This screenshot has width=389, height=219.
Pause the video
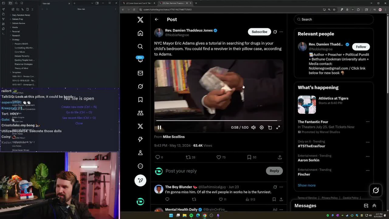pyautogui.click(x=159, y=127)
